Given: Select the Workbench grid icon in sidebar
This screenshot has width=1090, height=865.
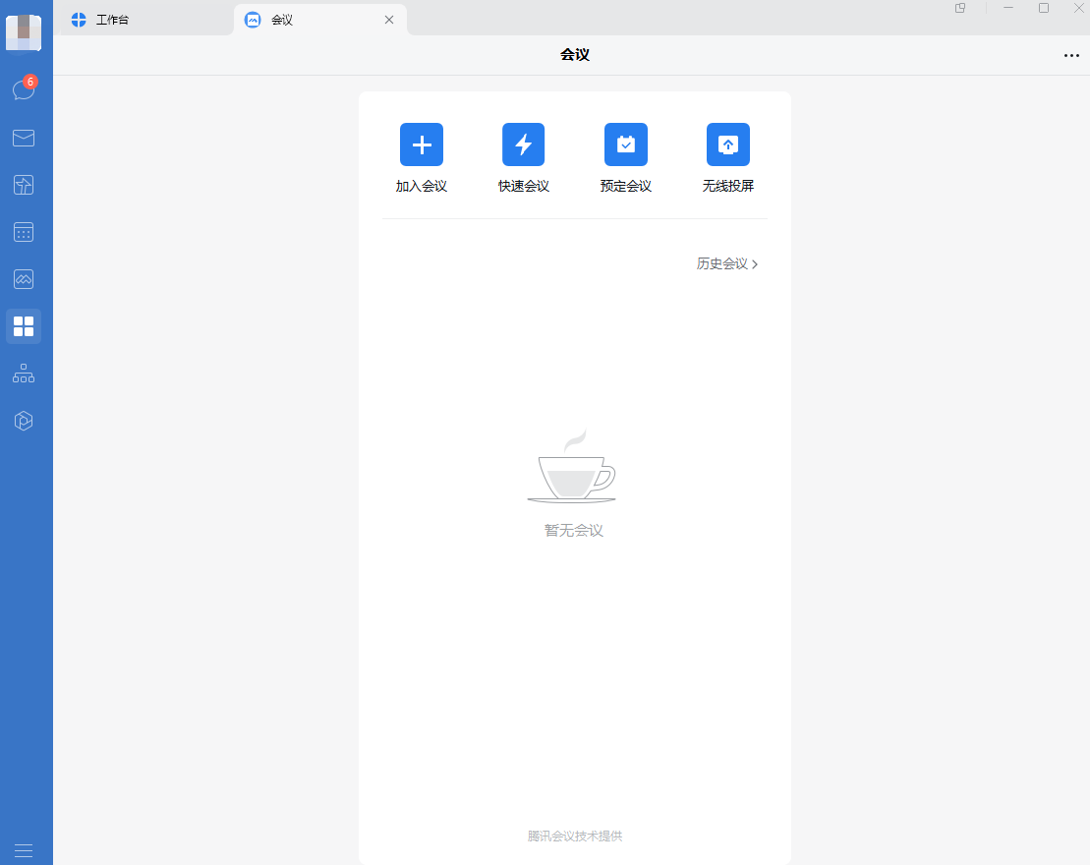Looking at the screenshot, I should pos(24,326).
